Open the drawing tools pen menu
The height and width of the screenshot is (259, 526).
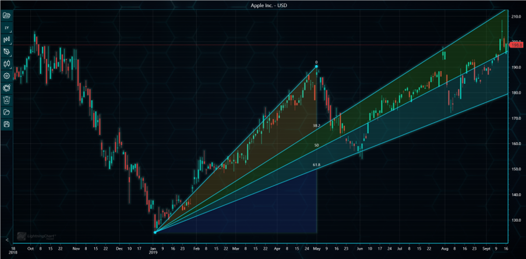[7, 52]
